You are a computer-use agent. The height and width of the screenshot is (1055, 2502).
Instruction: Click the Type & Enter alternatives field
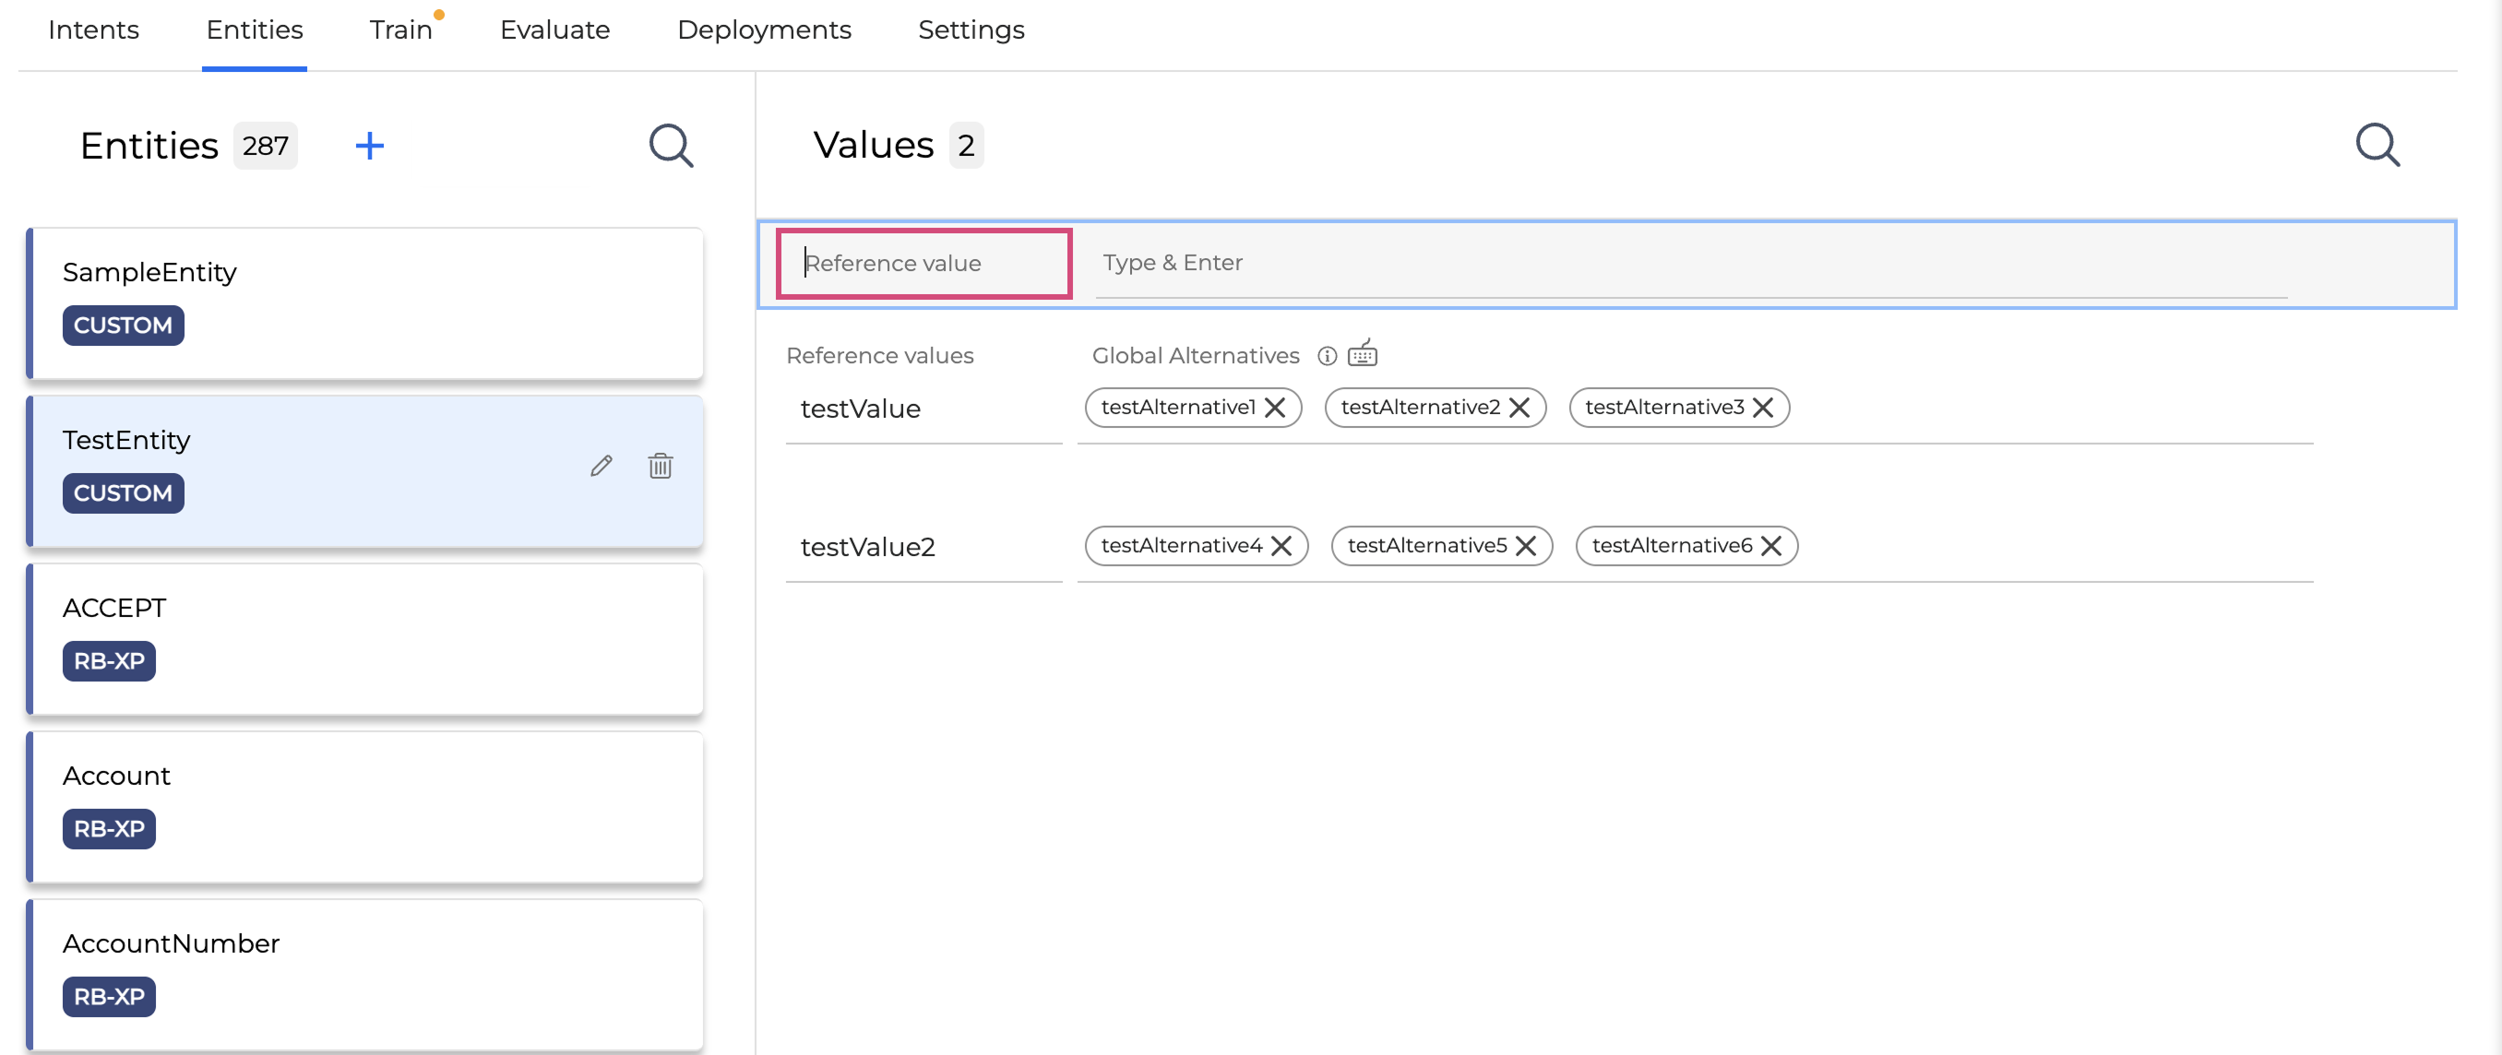coord(1690,263)
